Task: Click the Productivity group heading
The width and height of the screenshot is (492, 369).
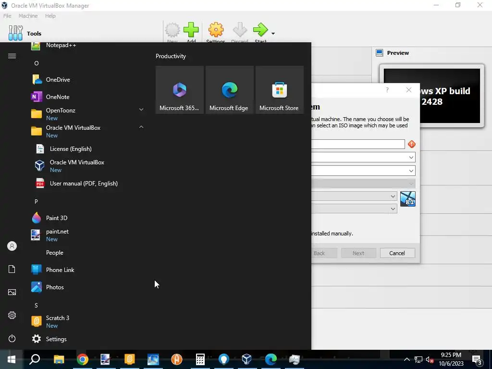Action: tap(171, 56)
